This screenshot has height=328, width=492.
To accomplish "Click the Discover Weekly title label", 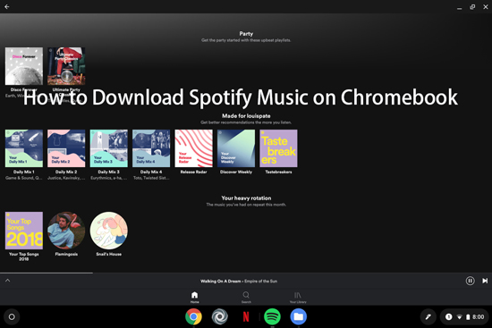I will (236, 172).
